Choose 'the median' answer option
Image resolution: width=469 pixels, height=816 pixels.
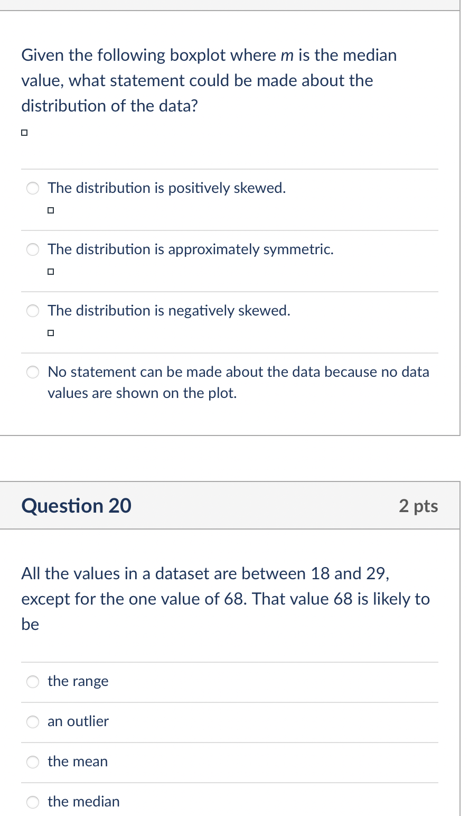[x=32, y=802]
